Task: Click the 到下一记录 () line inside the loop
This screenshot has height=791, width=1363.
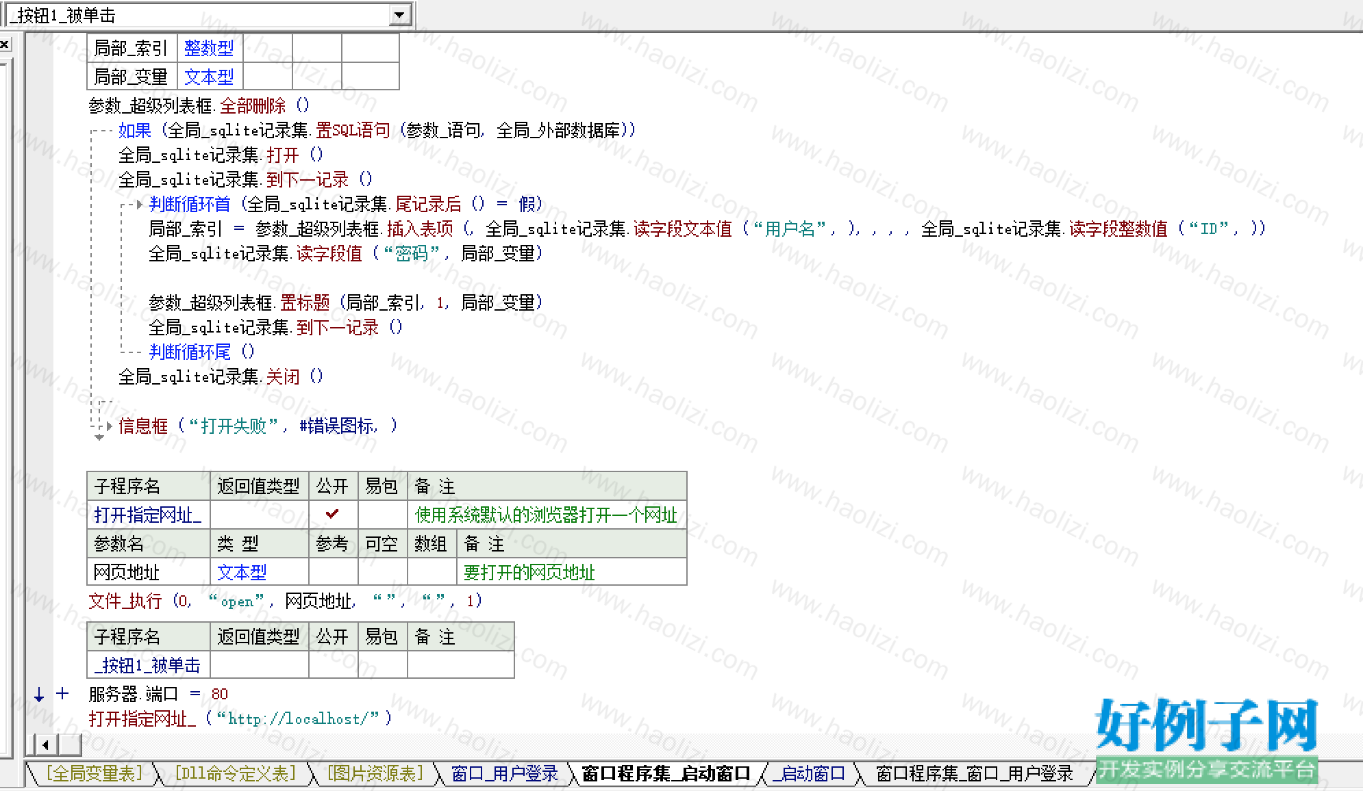Action: tap(276, 327)
